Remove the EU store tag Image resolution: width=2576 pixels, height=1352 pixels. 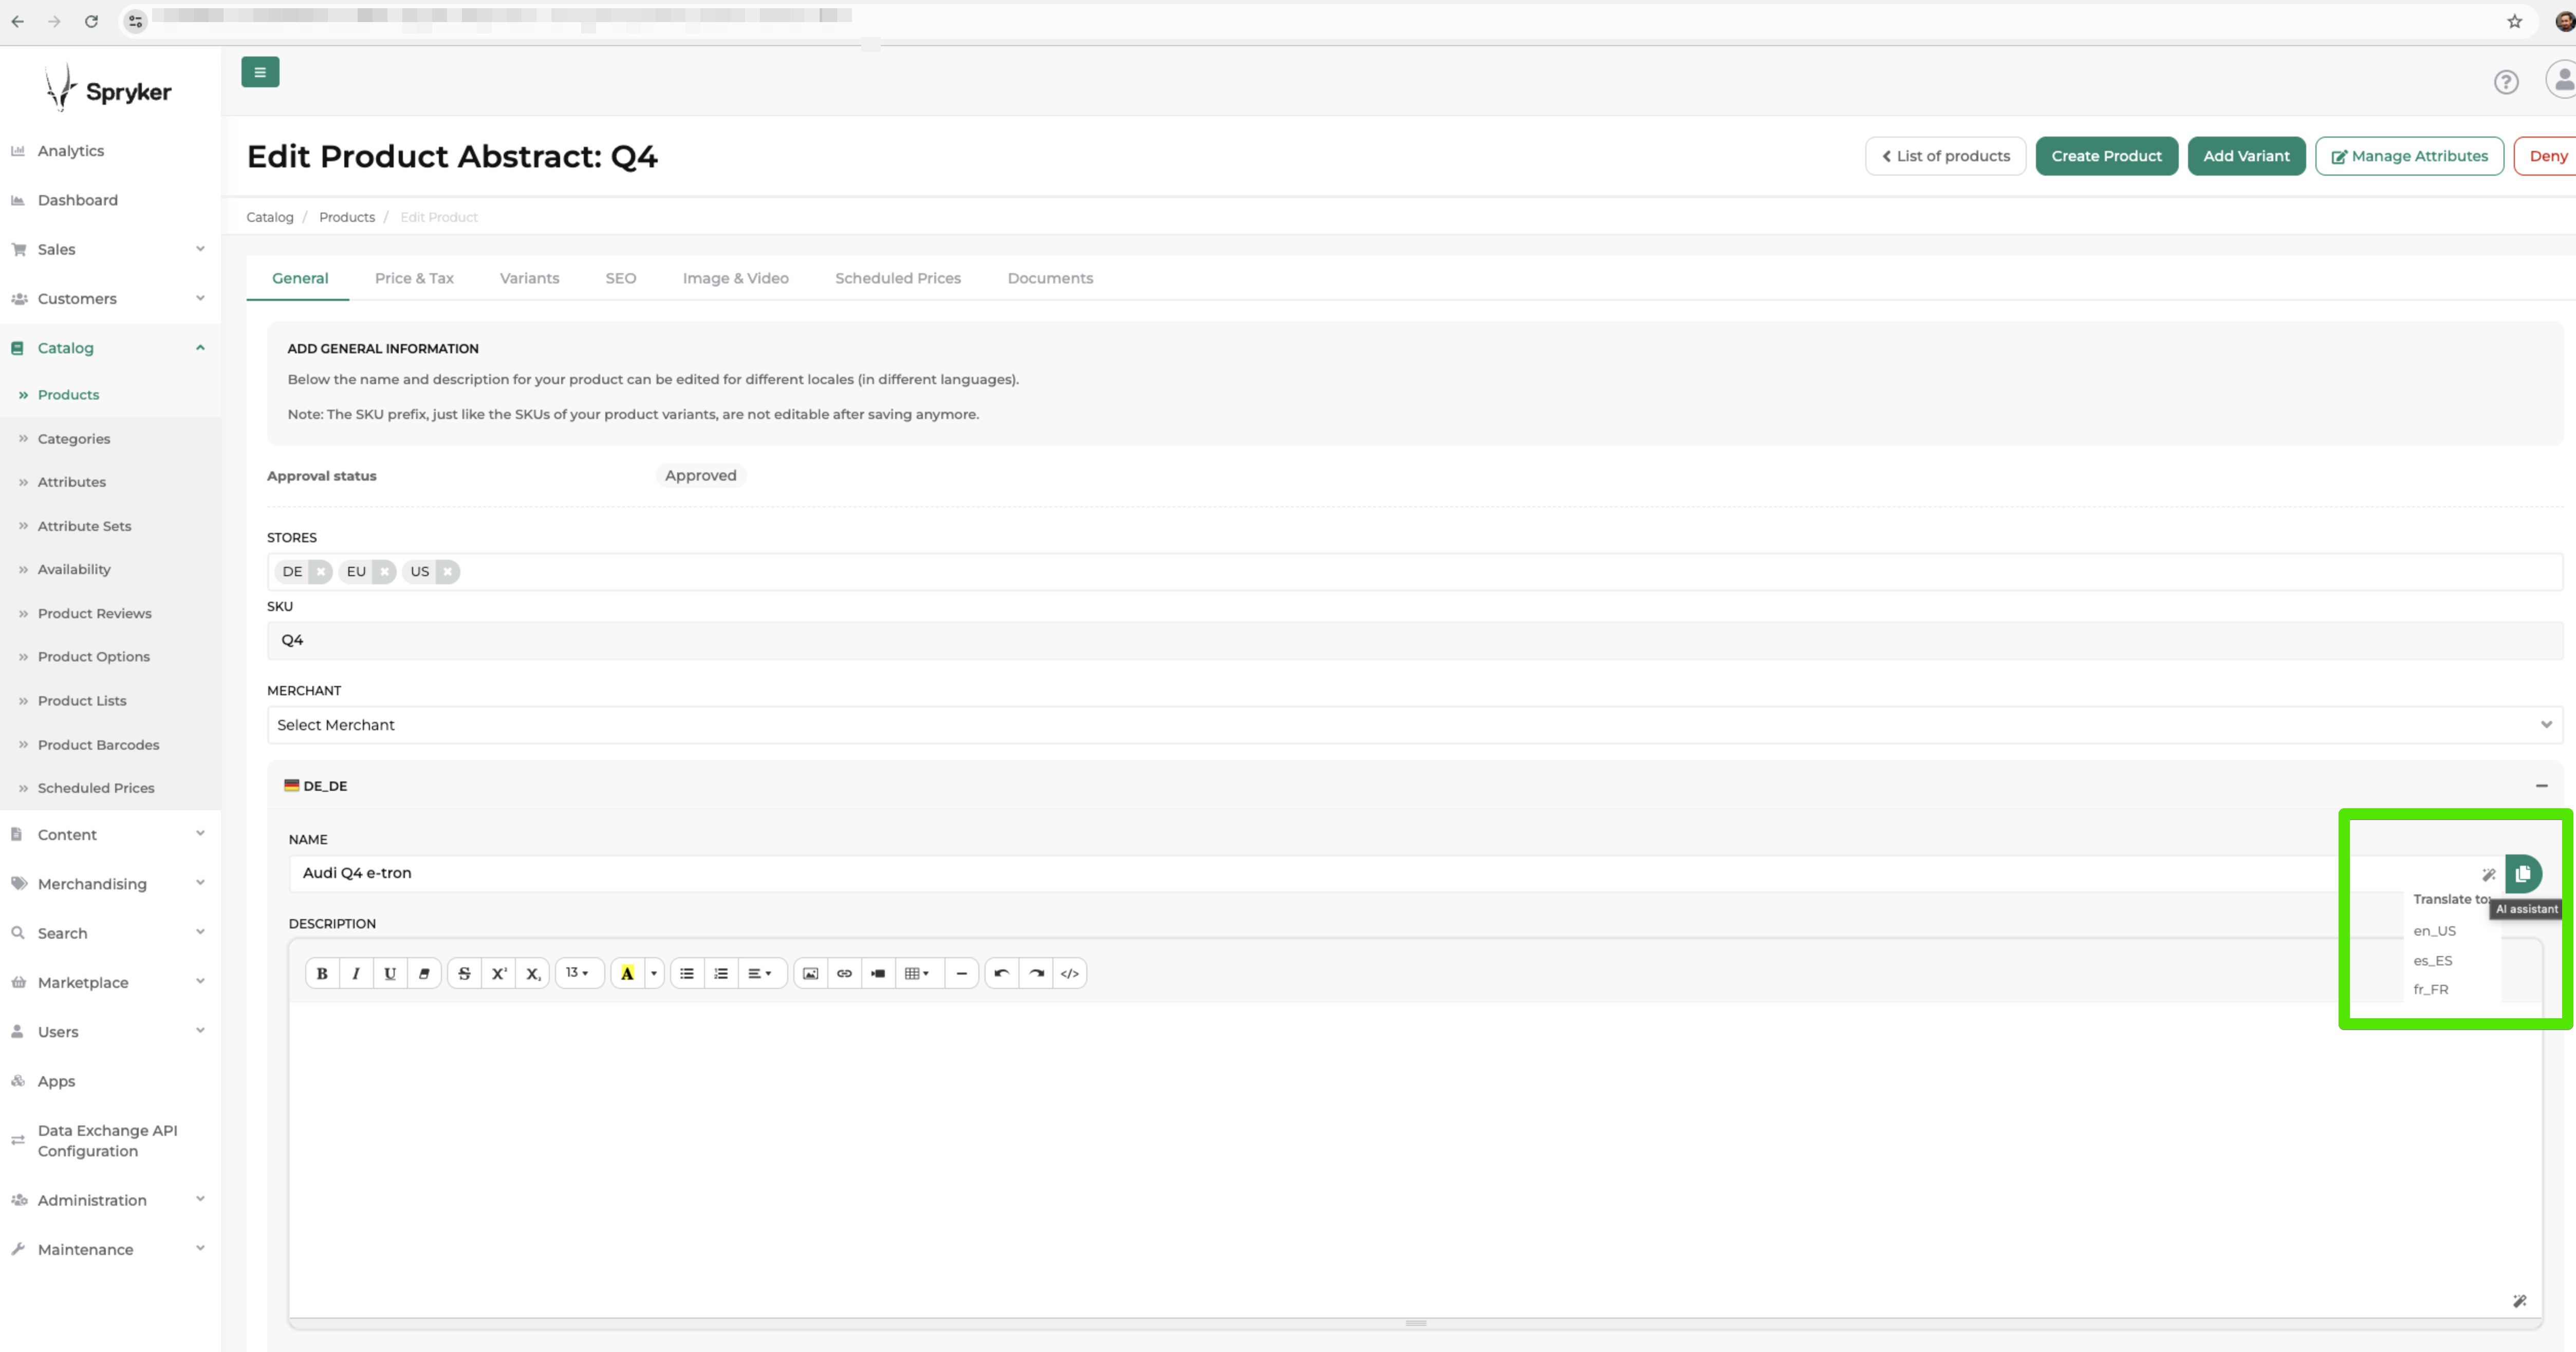click(384, 572)
